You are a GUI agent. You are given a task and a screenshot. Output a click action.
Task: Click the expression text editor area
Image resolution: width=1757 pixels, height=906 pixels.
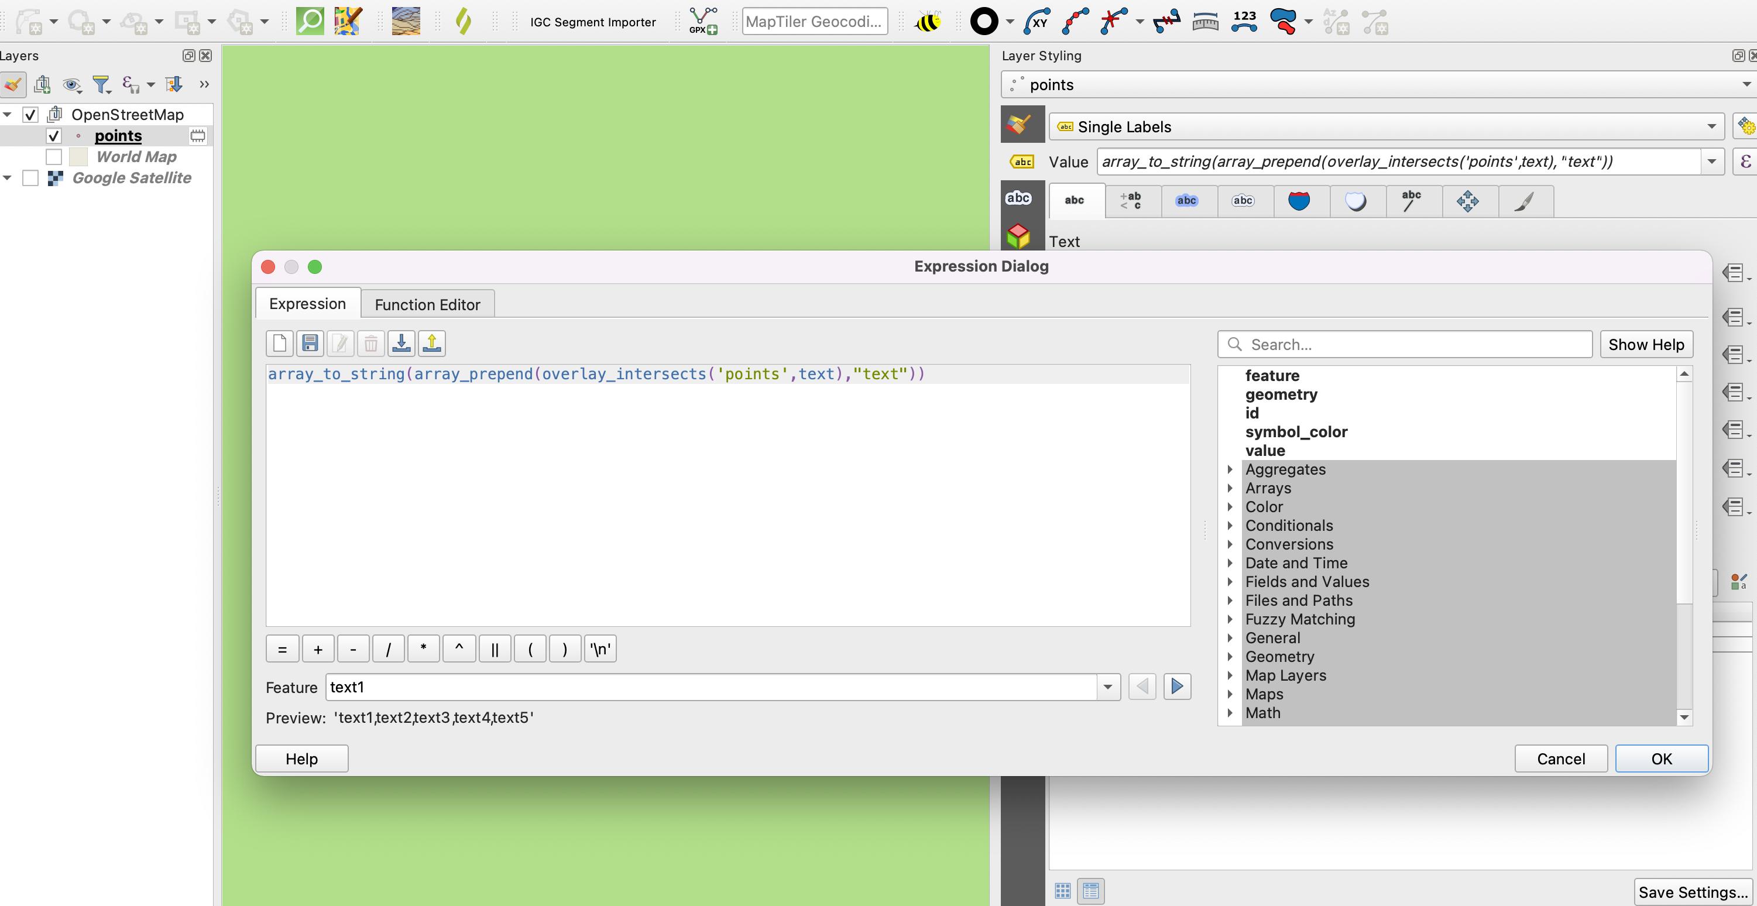pyautogui.click(x=727, y=496)
